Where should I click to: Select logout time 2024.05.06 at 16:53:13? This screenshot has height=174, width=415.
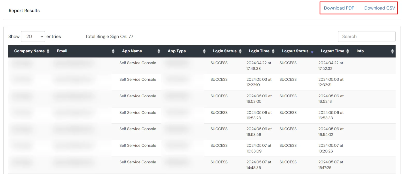point(331,99)
